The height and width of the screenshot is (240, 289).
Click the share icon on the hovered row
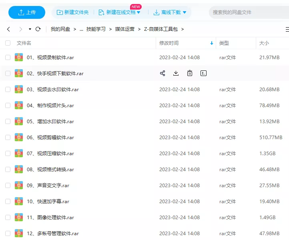163,73
